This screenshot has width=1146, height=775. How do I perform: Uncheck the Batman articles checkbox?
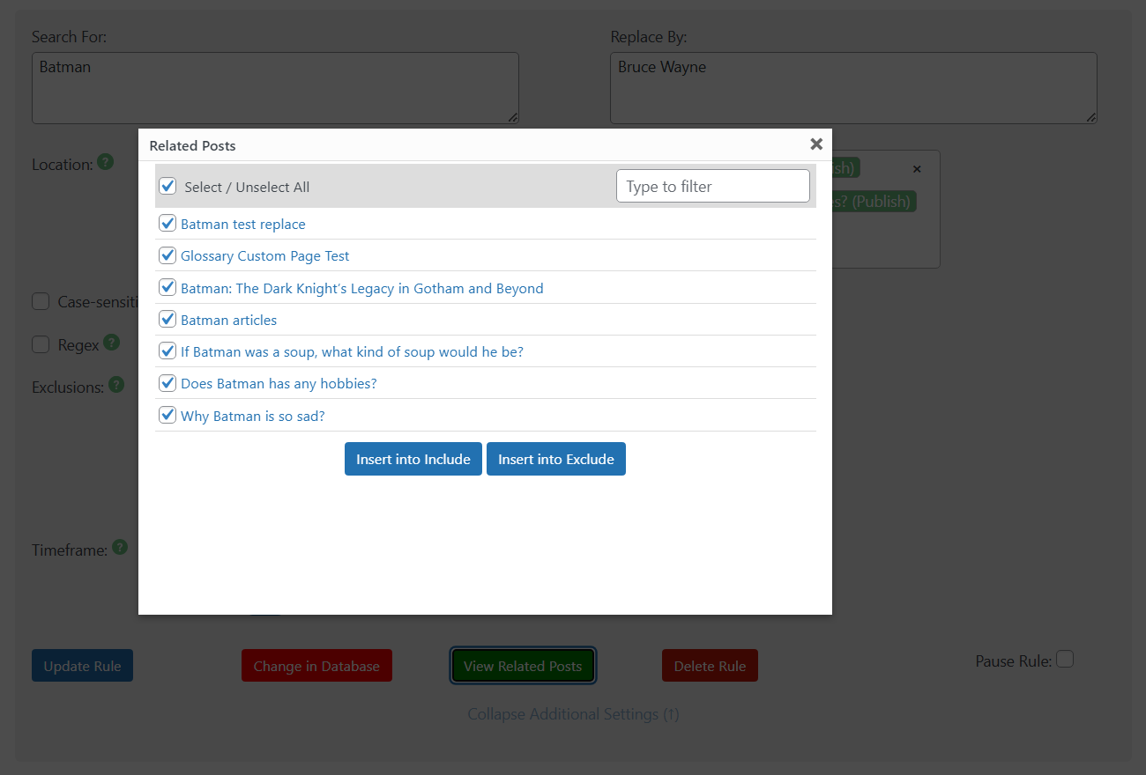click(167, 319)
